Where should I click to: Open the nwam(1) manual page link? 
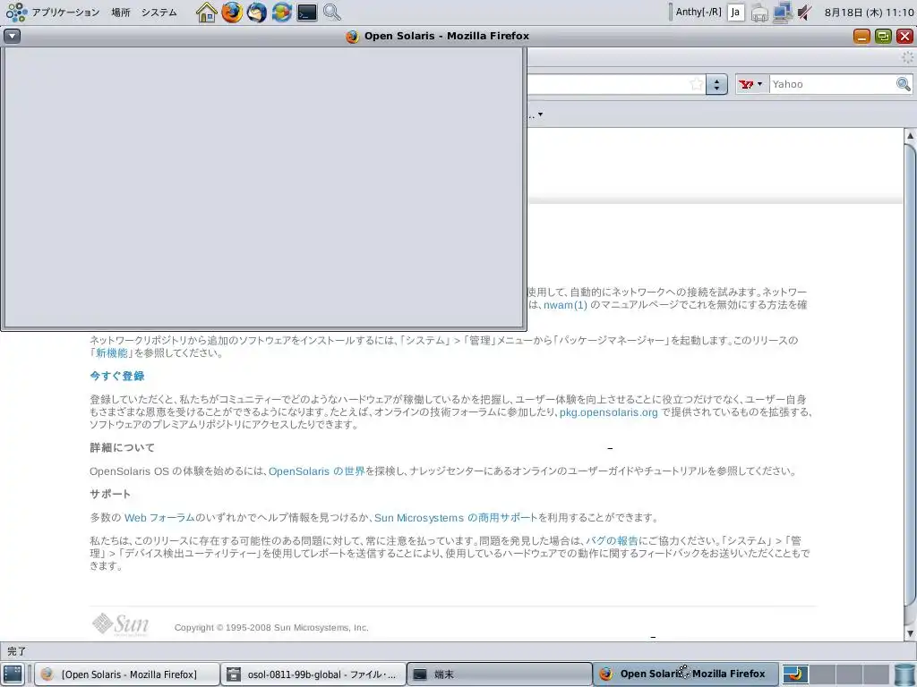pos(565,305)
